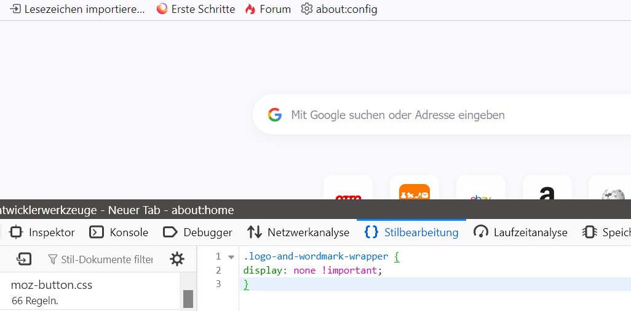The image size is (631, 311).
Task: Open the Amazon shortcut tile
Action: click(x=547, y=188)
